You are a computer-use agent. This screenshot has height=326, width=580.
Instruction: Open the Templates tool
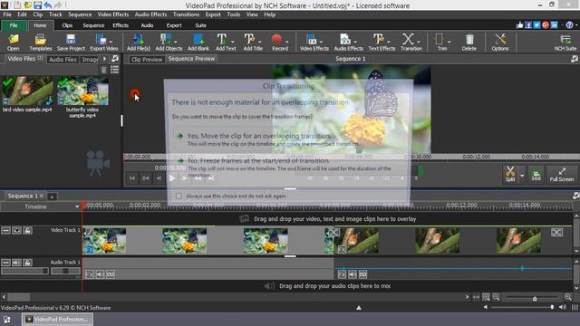tap(40, 42)
